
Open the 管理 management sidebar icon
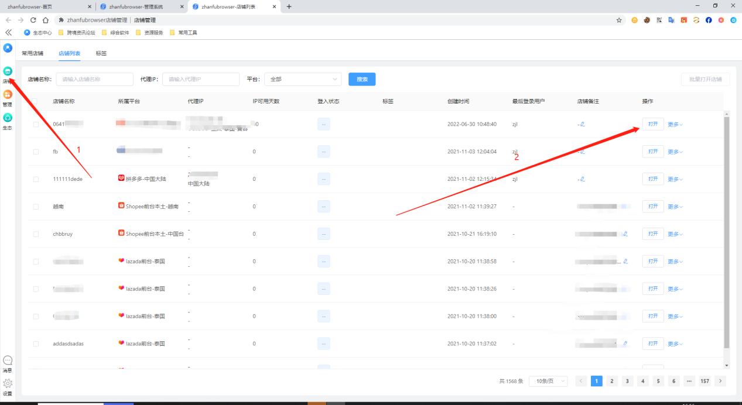8,94
